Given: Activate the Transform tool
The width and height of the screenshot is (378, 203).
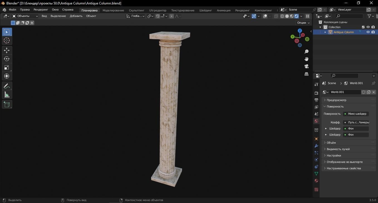Looking at the screenshot, I should click(x=7, y=76).
